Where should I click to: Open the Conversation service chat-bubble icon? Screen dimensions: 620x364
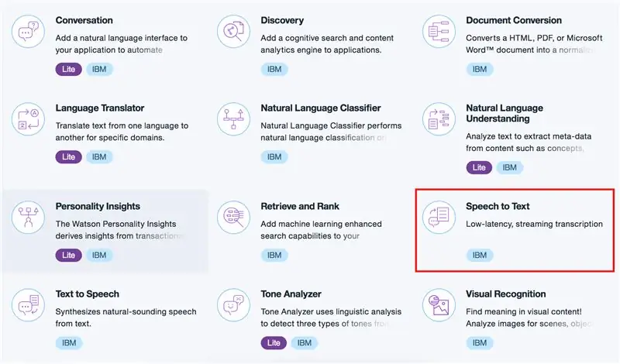[28, 31]
